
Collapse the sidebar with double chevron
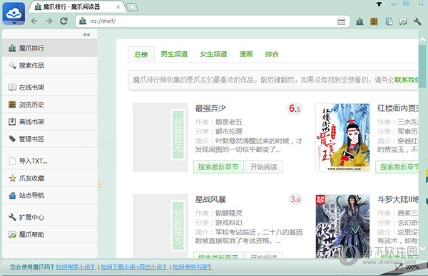point(86,34)
